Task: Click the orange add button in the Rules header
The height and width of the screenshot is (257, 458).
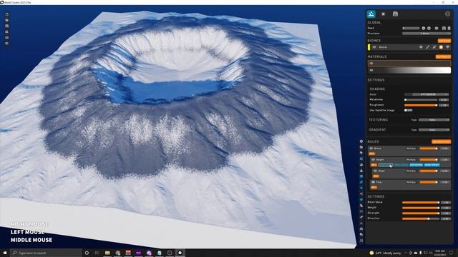Action: [442, 141]
